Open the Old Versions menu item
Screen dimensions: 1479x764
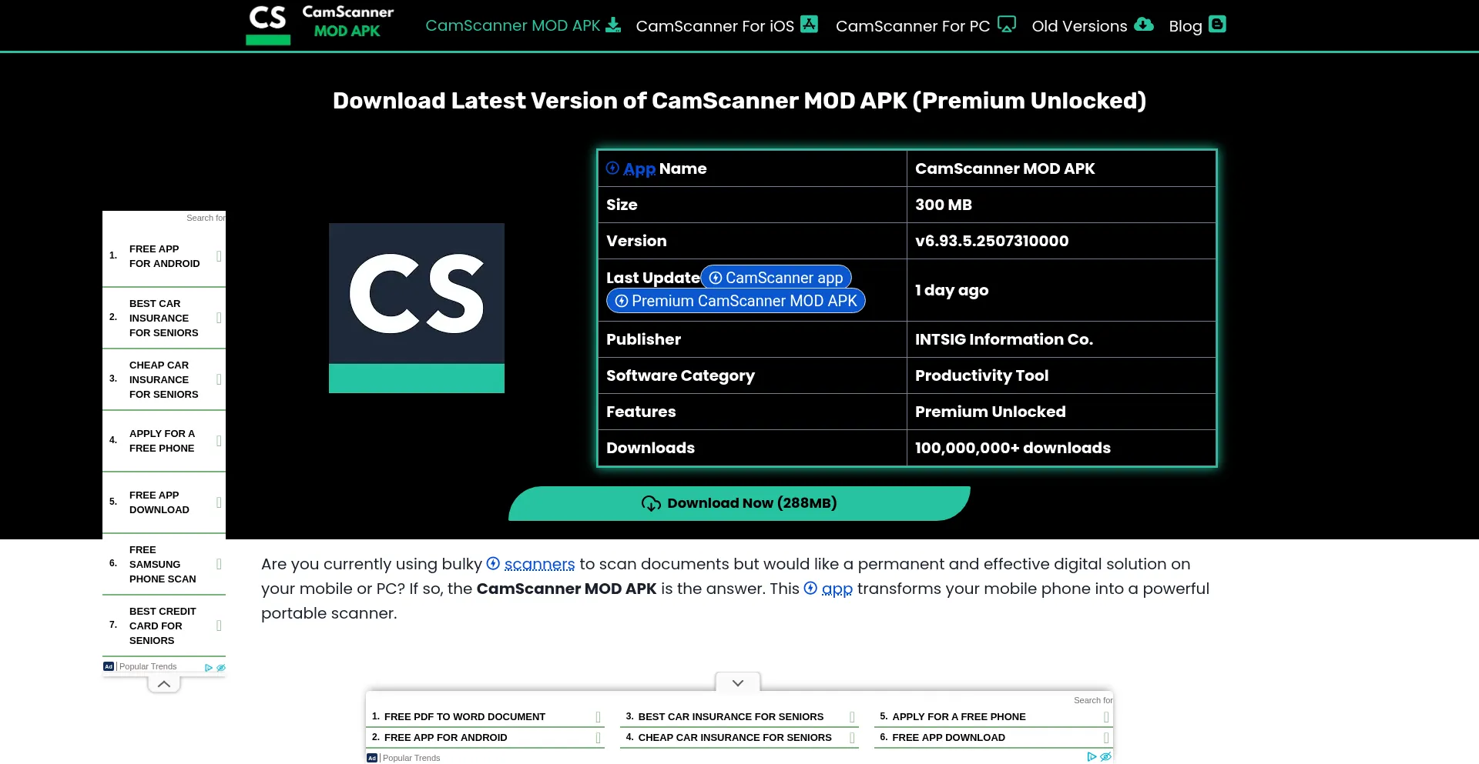[x=1092, y=25]
